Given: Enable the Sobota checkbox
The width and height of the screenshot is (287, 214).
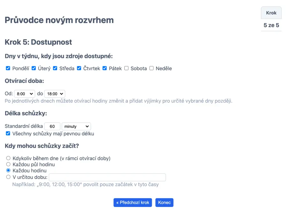Looking at the screenshot, I should 127,68.
